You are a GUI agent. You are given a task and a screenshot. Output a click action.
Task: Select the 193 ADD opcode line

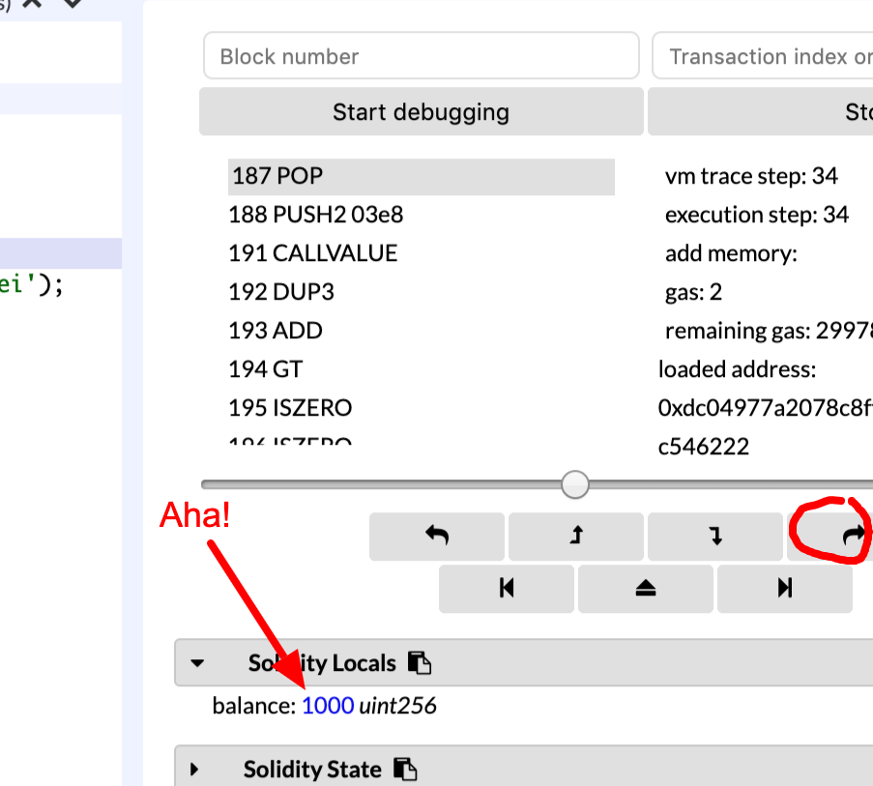point(276,331)
